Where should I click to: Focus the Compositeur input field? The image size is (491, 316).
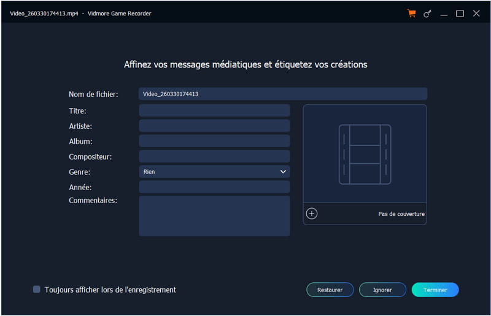214,156
